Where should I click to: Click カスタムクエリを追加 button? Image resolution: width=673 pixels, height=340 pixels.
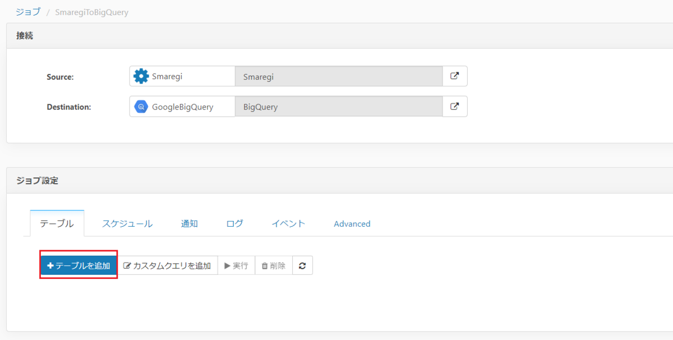[167, 265]
